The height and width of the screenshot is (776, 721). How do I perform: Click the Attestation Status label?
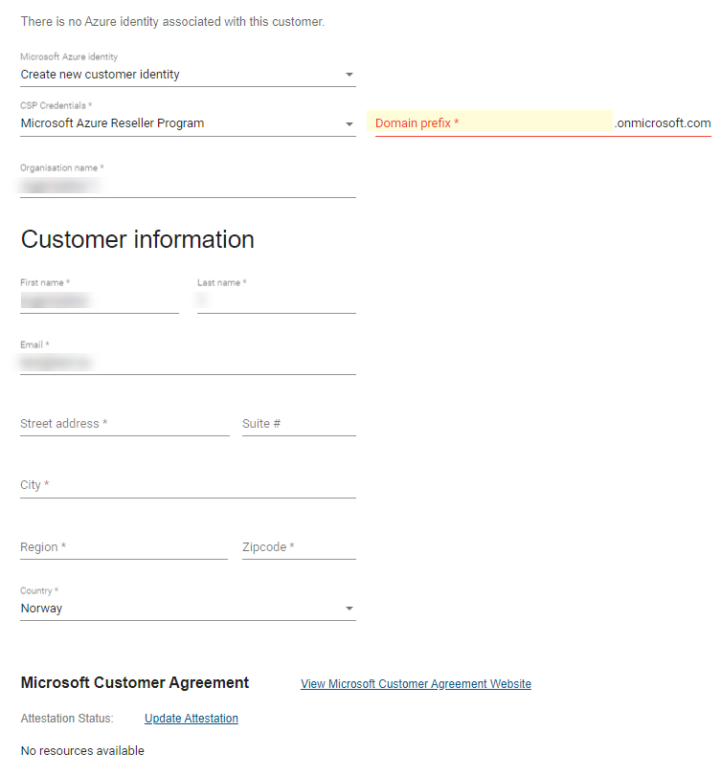(x=67, y=719)
